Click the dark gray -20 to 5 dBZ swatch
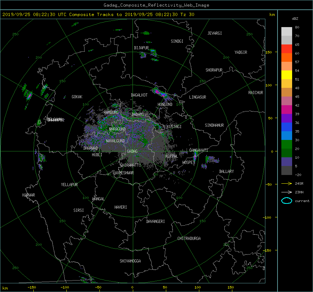 287,170
